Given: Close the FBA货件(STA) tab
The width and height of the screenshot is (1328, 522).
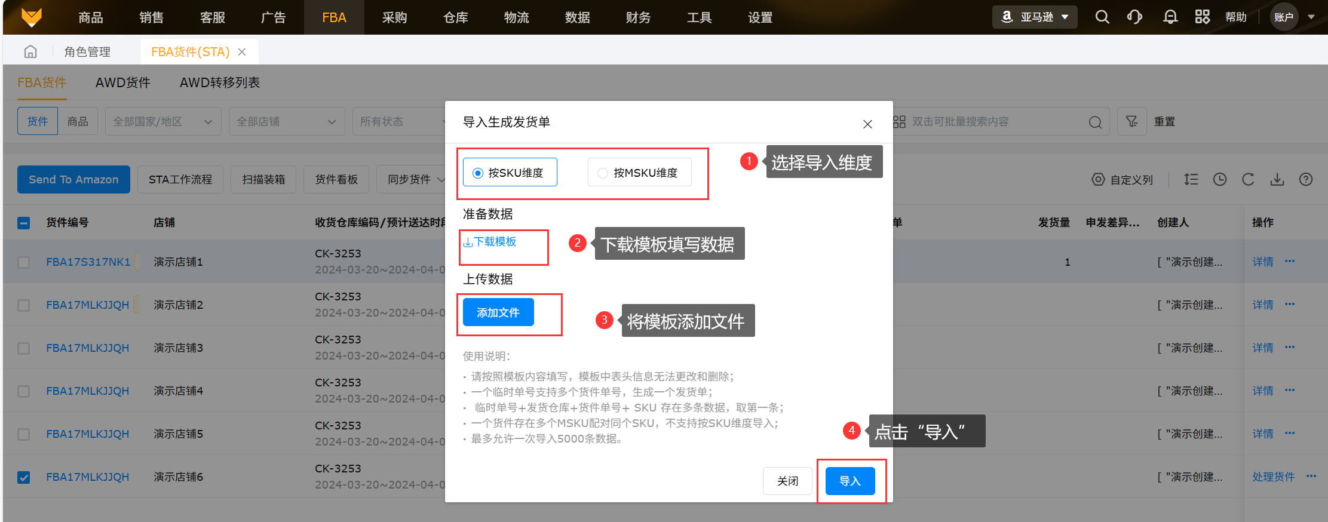Looking at the screenshot, I should click(242, 52).
